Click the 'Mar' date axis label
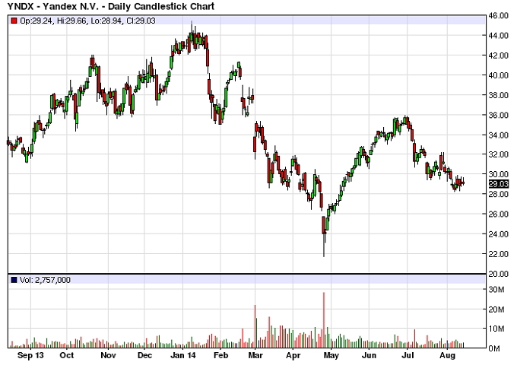 [x=255, y=356]
